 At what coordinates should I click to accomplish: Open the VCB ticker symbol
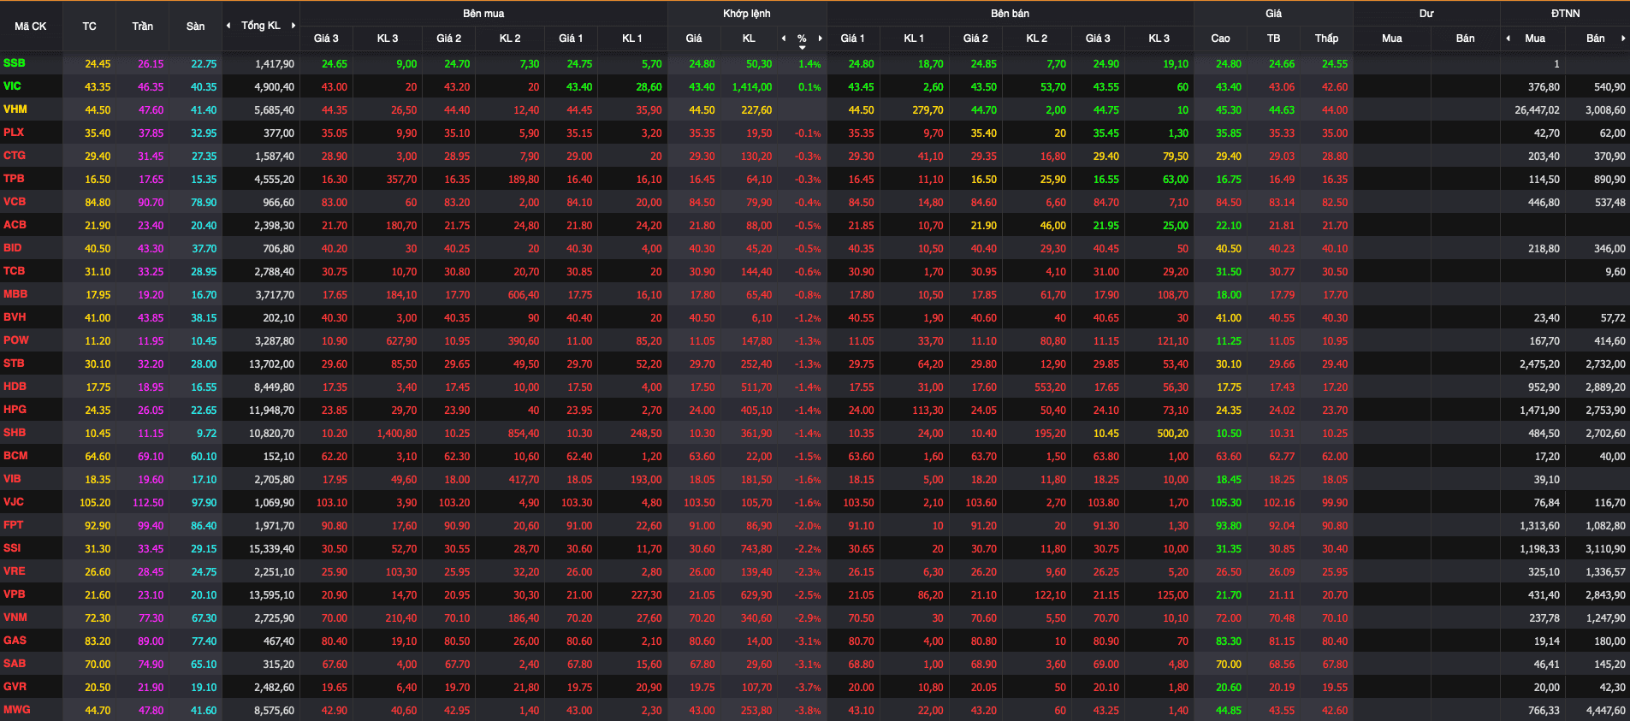click(x=15, y=202)
